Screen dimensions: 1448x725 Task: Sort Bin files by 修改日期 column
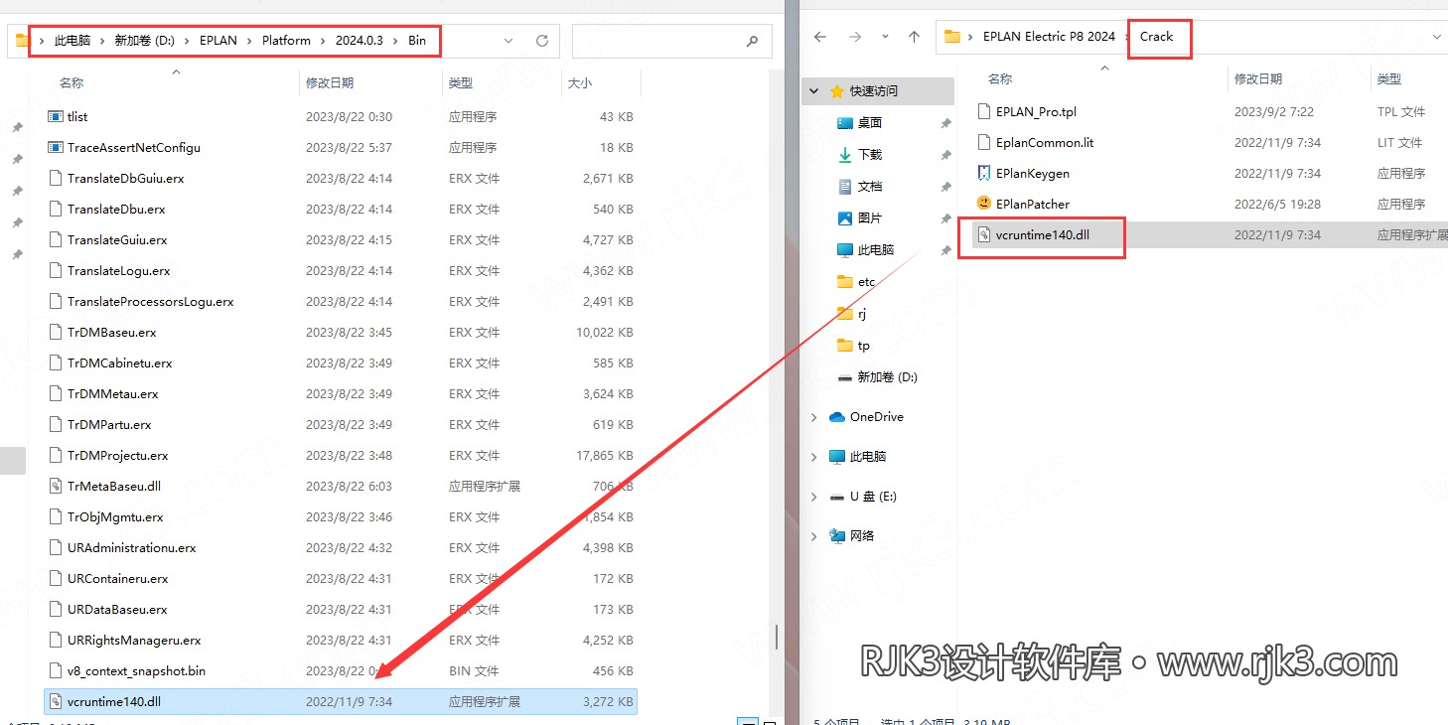click(330, 83)
